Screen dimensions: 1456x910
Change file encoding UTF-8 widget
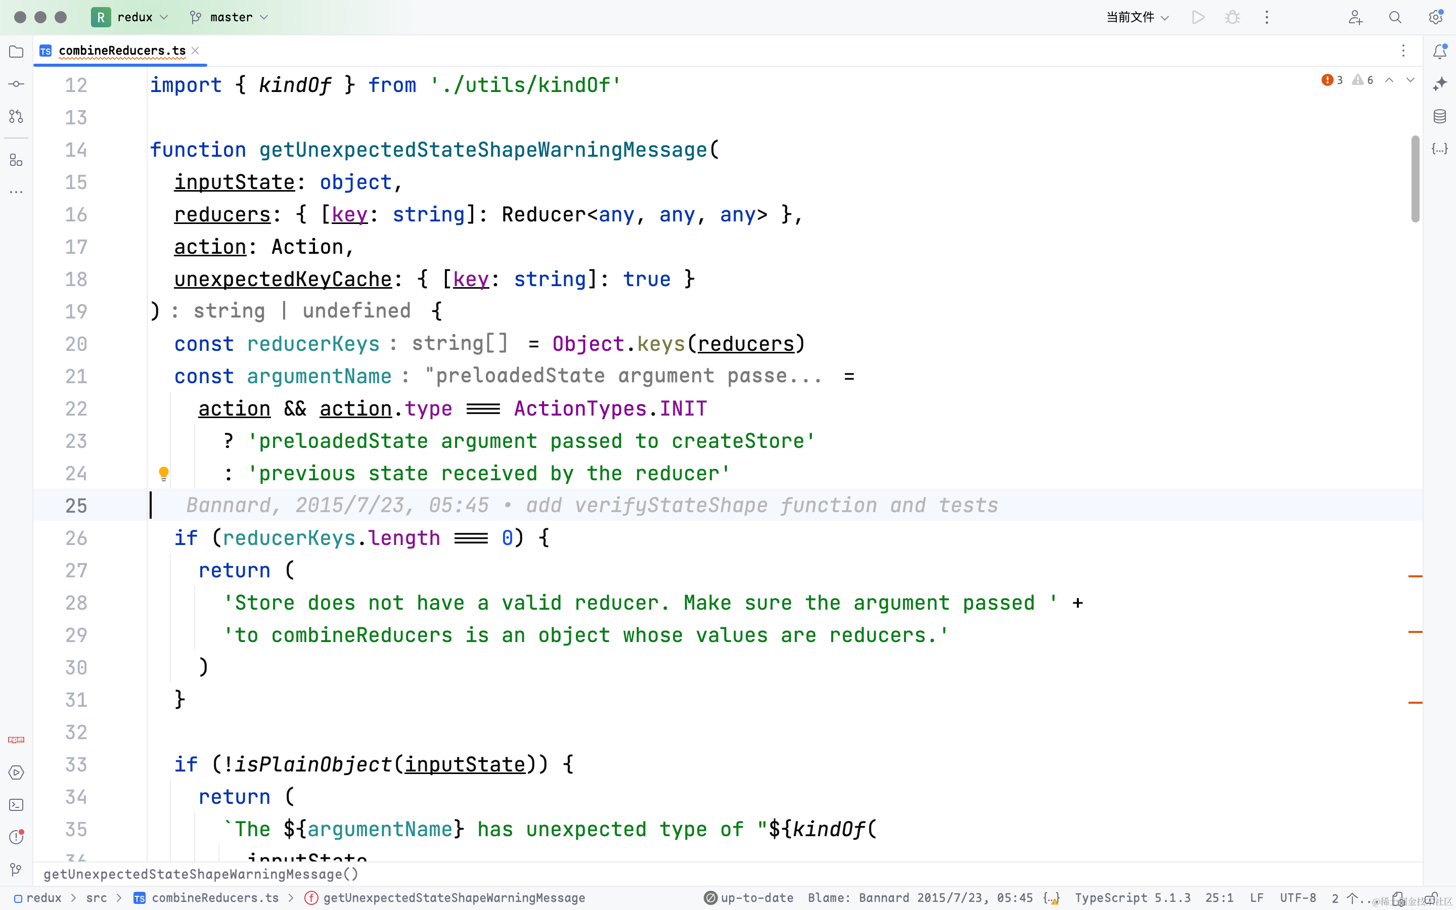(1298, 898)
